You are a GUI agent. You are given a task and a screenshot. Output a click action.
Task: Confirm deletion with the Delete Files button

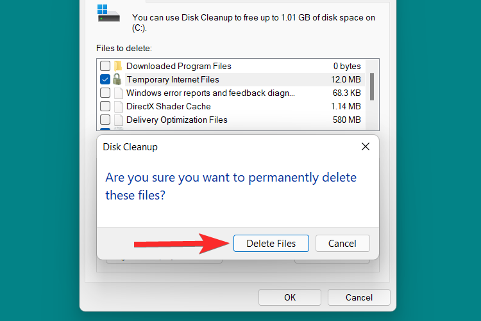coord(271,244)
